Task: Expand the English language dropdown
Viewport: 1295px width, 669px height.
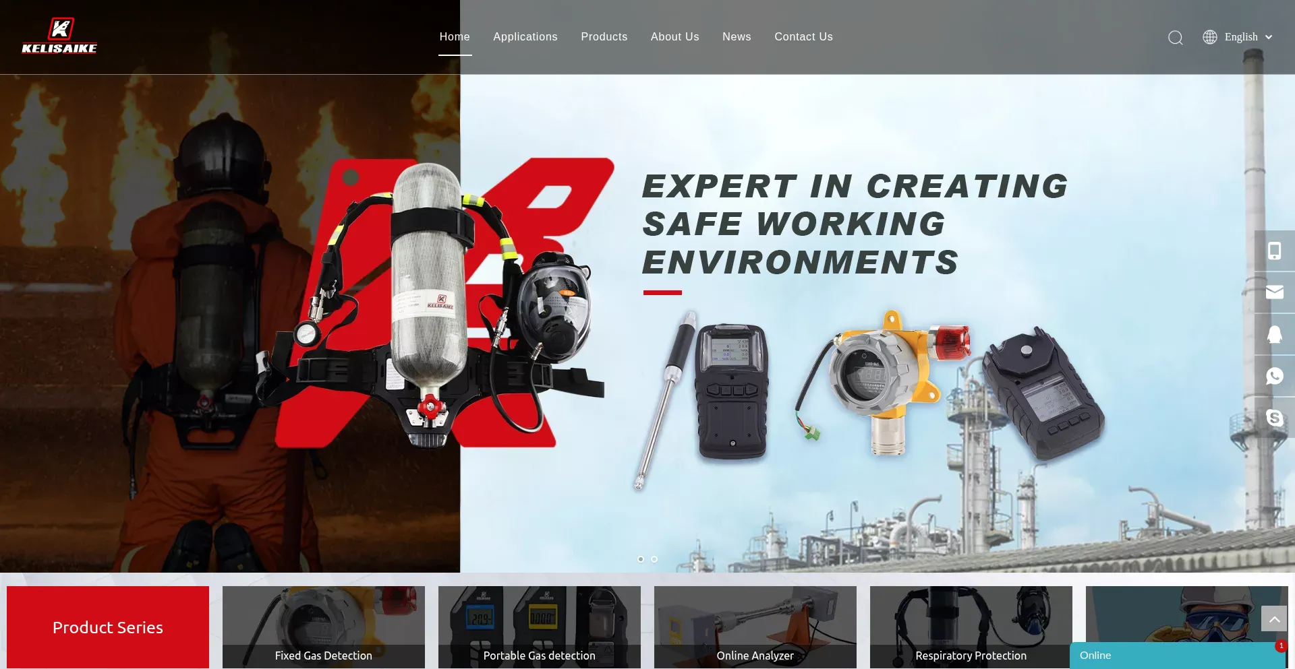Action: (x=1248, y=37)
